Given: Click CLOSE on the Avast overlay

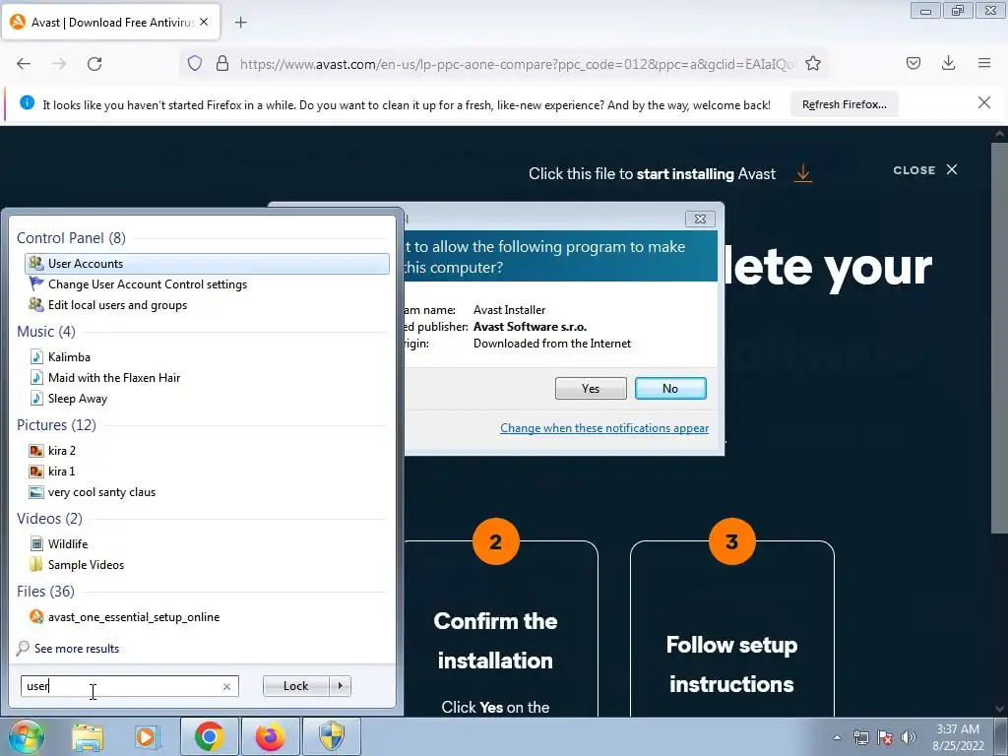Looking at the screenshot, I should click(x=925, y=169).
